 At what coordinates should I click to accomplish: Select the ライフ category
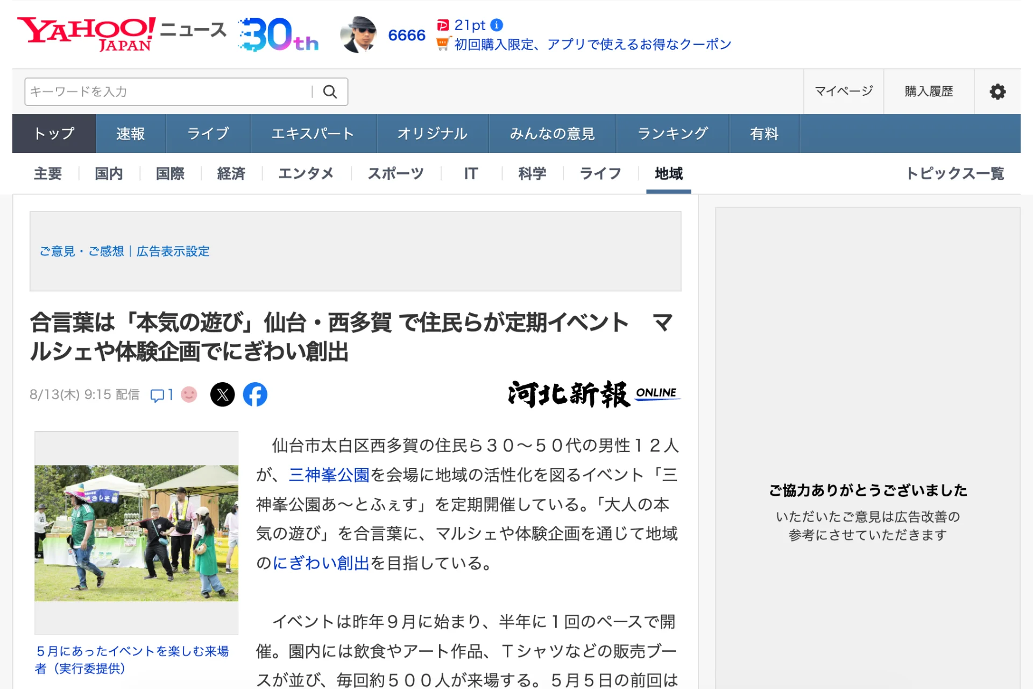tap(600, 173)
